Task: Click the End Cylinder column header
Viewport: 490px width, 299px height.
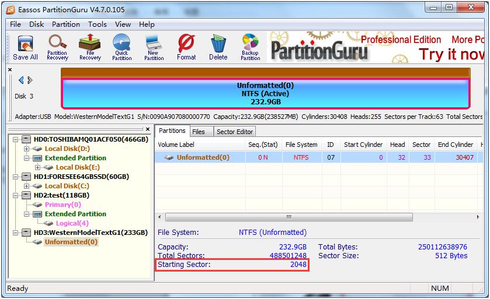Action: point(456,145)
